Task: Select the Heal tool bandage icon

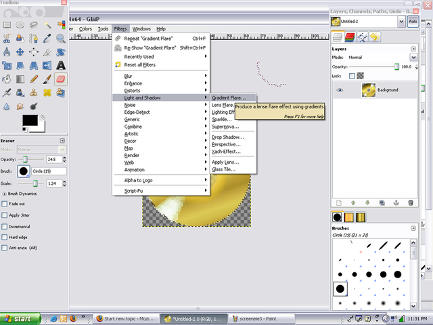Action: pyautogui.click(x=47, y=93)
